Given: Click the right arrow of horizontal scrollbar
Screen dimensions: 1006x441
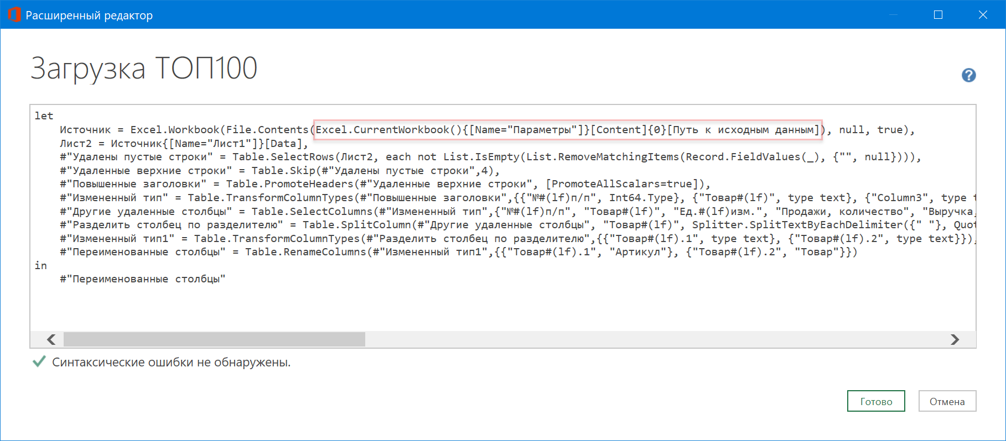Looking at the screenshot, I should click(955, 339).
